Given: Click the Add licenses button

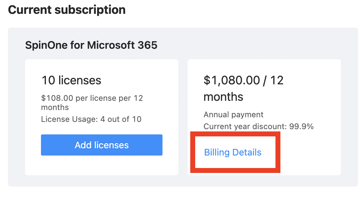Looking at the screenshot, I should (101, 145).
